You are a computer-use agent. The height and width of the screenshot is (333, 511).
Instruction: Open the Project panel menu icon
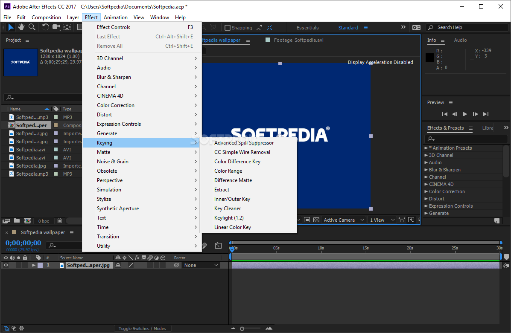[27, 40]
